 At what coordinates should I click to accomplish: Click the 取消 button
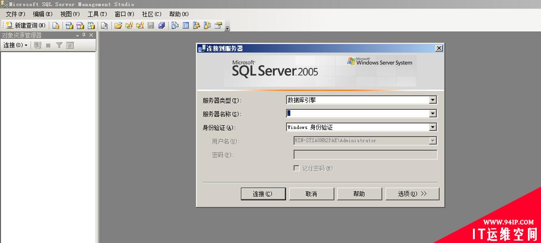311,194
